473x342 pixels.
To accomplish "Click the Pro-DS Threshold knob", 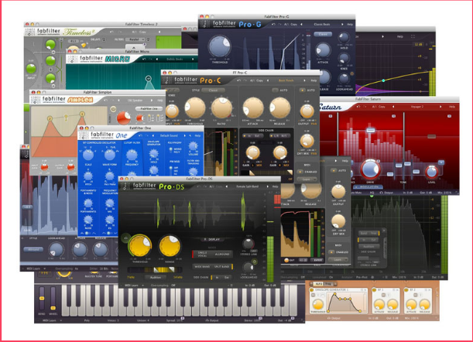I will 140,246.
